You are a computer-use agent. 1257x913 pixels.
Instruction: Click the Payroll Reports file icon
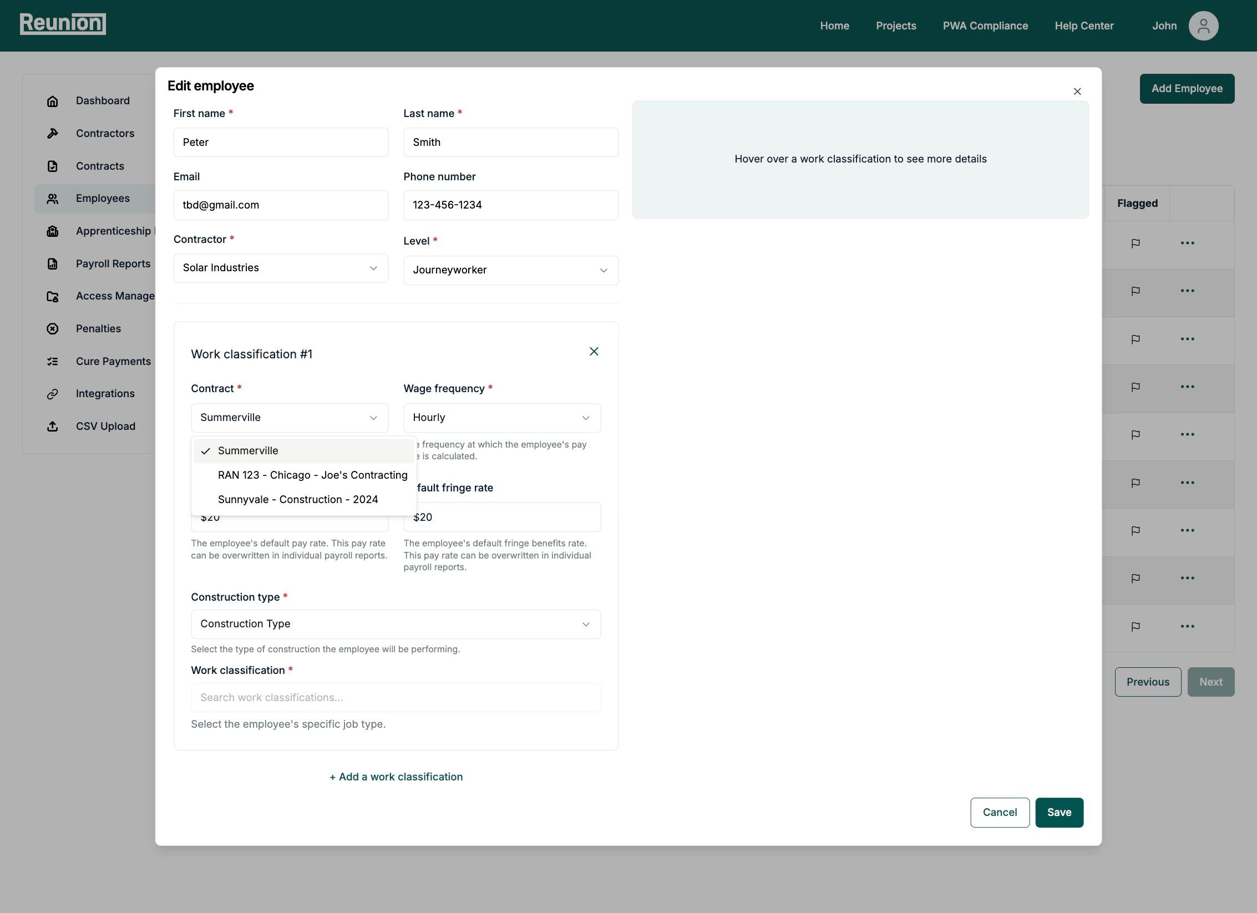pyautogui.click(x=53, y=263)
